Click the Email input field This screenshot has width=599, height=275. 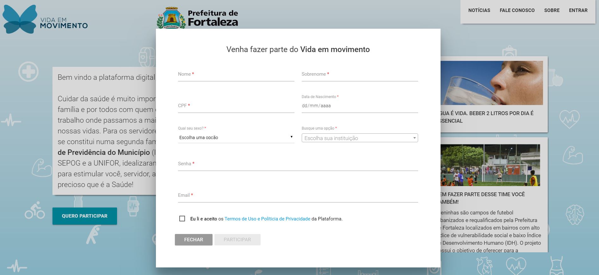point(298,196)
